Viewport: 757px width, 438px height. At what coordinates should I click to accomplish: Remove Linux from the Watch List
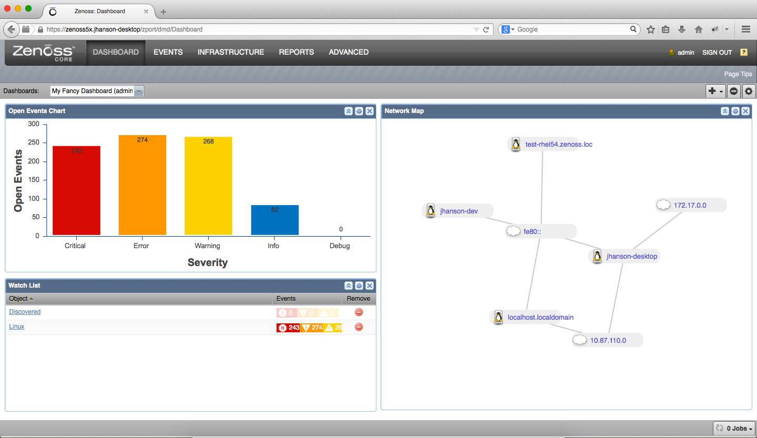click(x=359, y=327)
